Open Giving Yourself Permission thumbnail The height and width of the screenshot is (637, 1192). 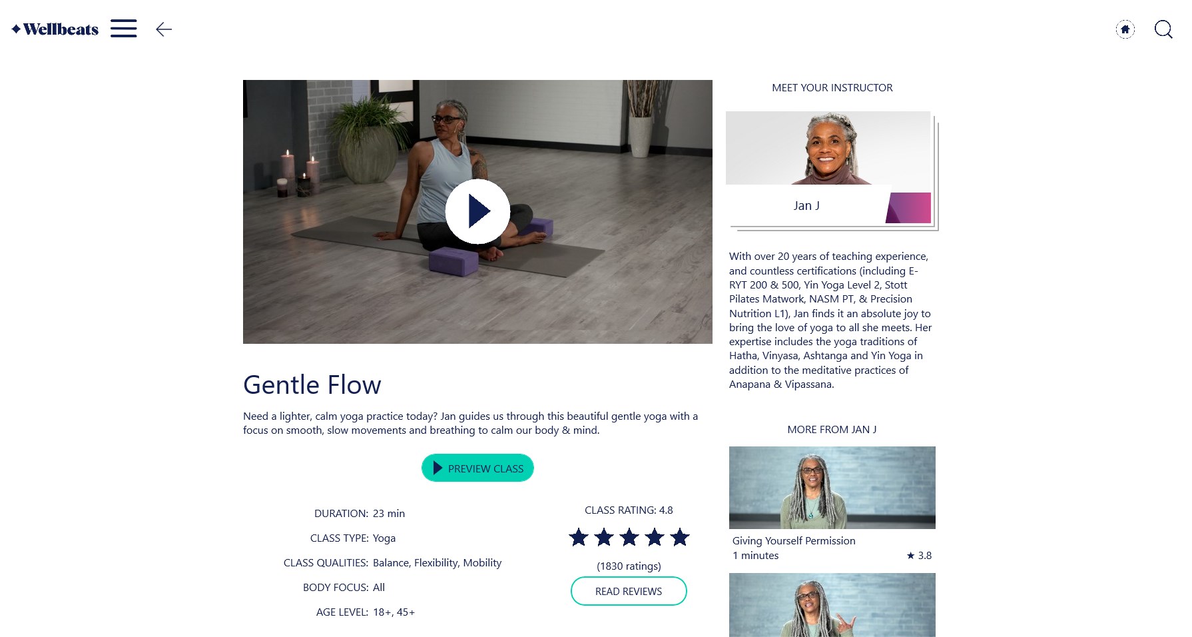pyautogui.click(x=832, y=488)
